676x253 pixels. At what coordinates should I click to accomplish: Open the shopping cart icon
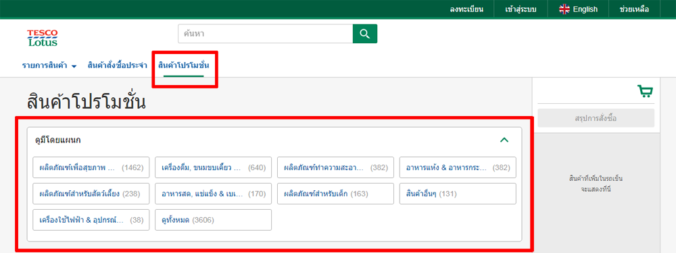tap(645, 92)
